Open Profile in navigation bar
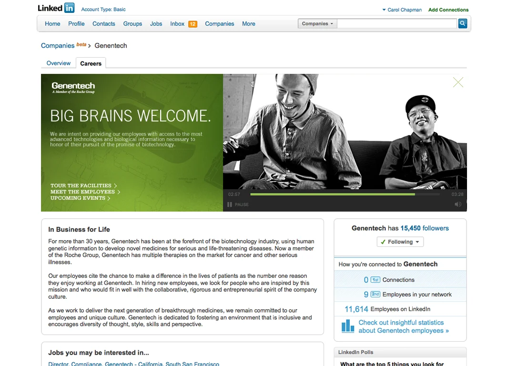The image size is (508, 366). coord(76,24)
